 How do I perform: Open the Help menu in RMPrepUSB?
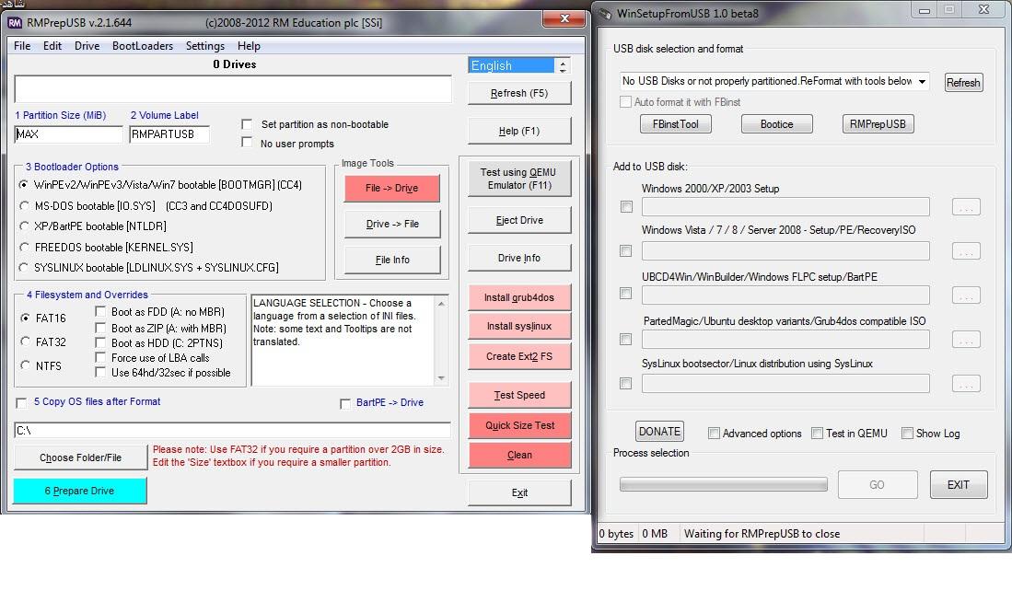(249, 46)
